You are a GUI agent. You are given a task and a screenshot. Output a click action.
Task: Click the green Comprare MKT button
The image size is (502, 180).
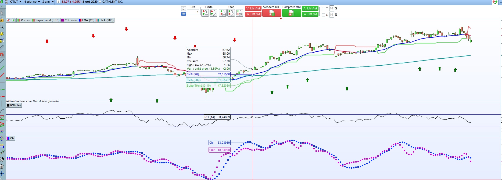[x=292, y=13]
